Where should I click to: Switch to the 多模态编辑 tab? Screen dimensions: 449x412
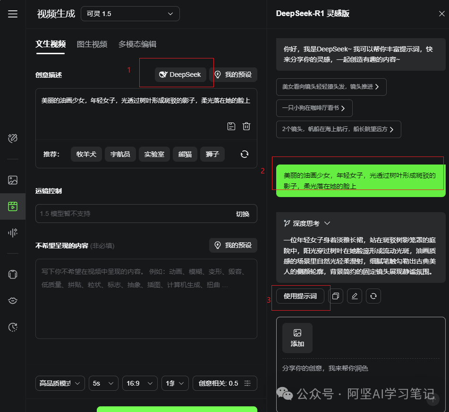tap(137, 44)
